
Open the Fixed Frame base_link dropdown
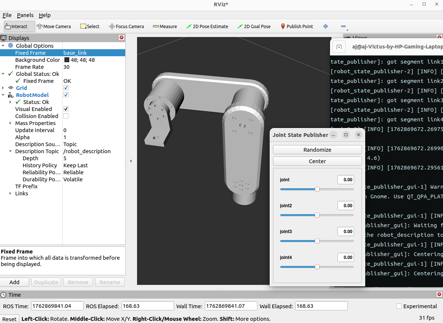(x=94, y=53)
